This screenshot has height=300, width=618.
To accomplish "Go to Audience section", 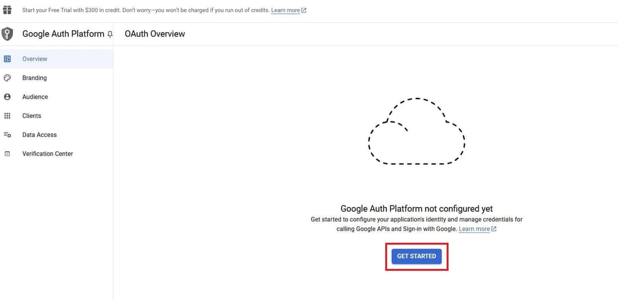I will pos(35,97).
